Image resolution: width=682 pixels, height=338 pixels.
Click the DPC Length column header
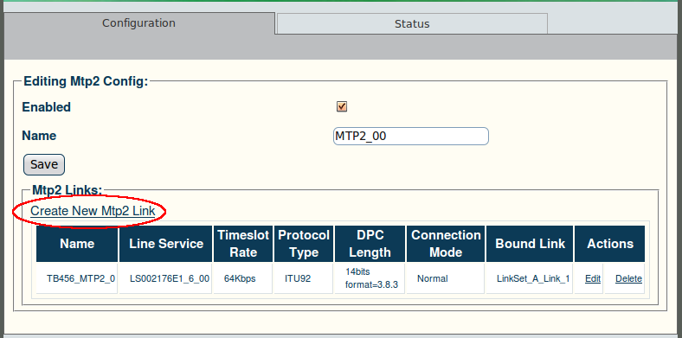370,244
